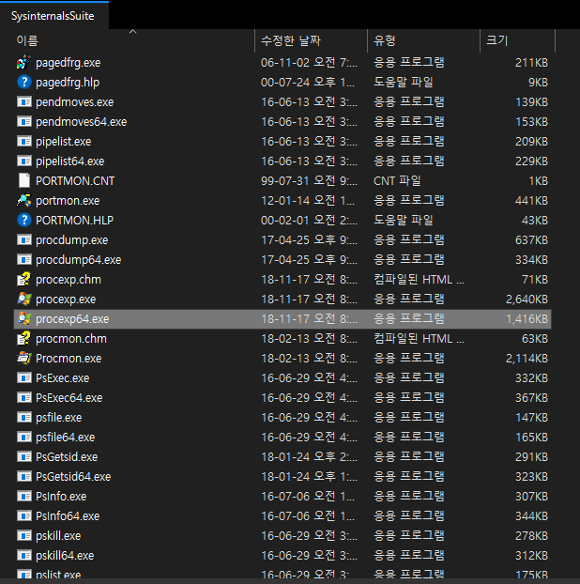Viewport: 580px width, 584px height.
Task: Select the file name pipelist.exe
Action: coord(63,142)
